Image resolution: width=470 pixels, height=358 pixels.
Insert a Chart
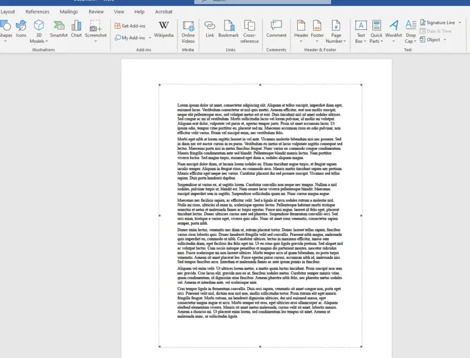pyautogui.click(x=76, y=29)
